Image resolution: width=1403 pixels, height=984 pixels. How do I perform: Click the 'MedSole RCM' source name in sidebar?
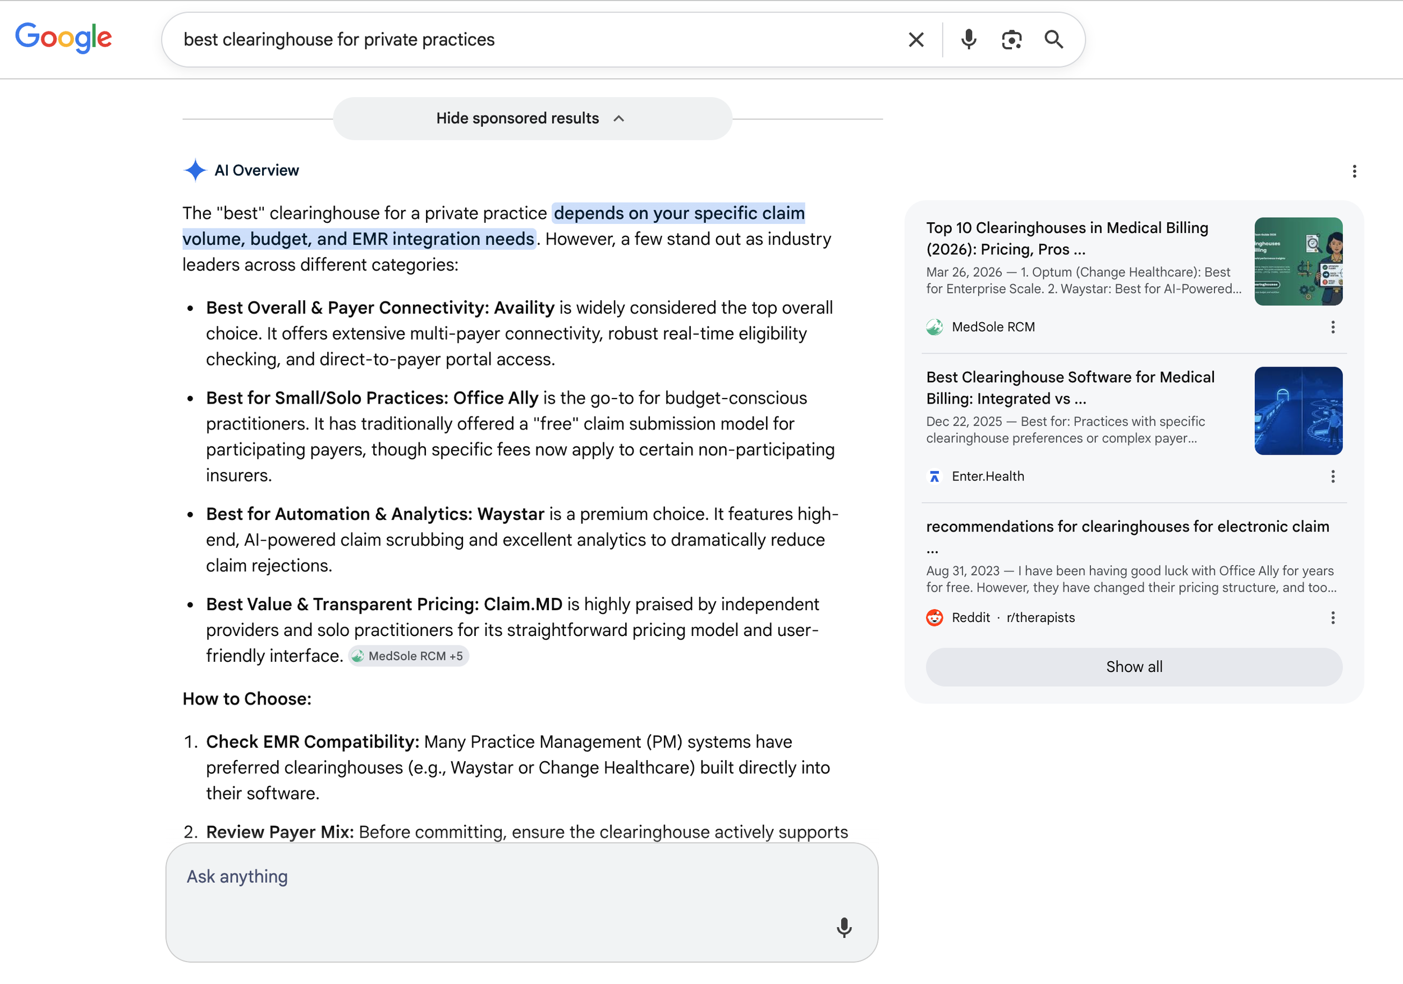coord(993,327)
